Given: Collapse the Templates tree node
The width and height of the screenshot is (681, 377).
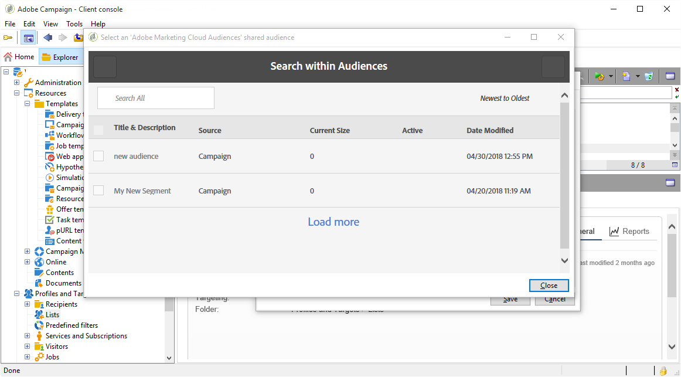Looking at the screenshot, I should (x=26, y=103).
